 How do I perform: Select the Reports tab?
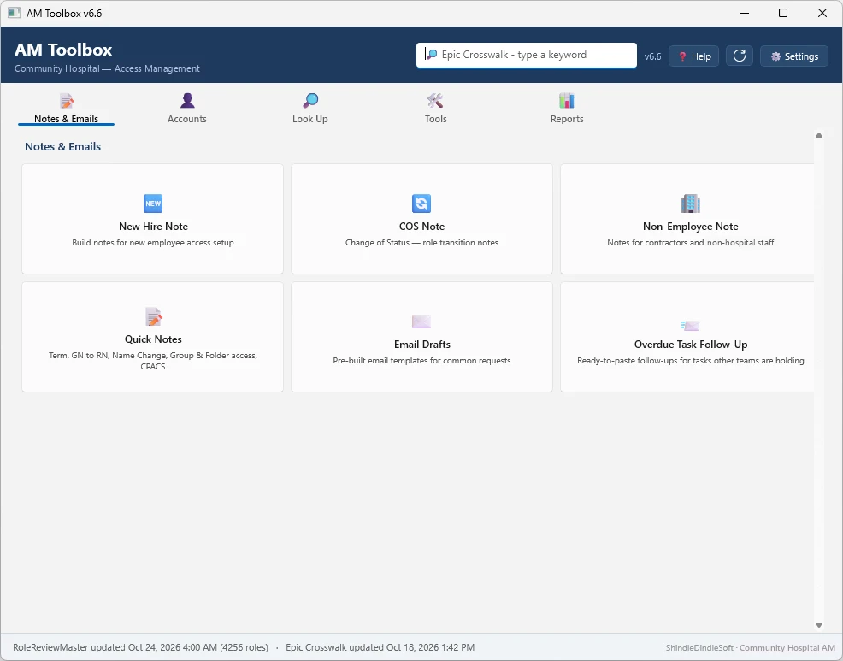point(567,109)
